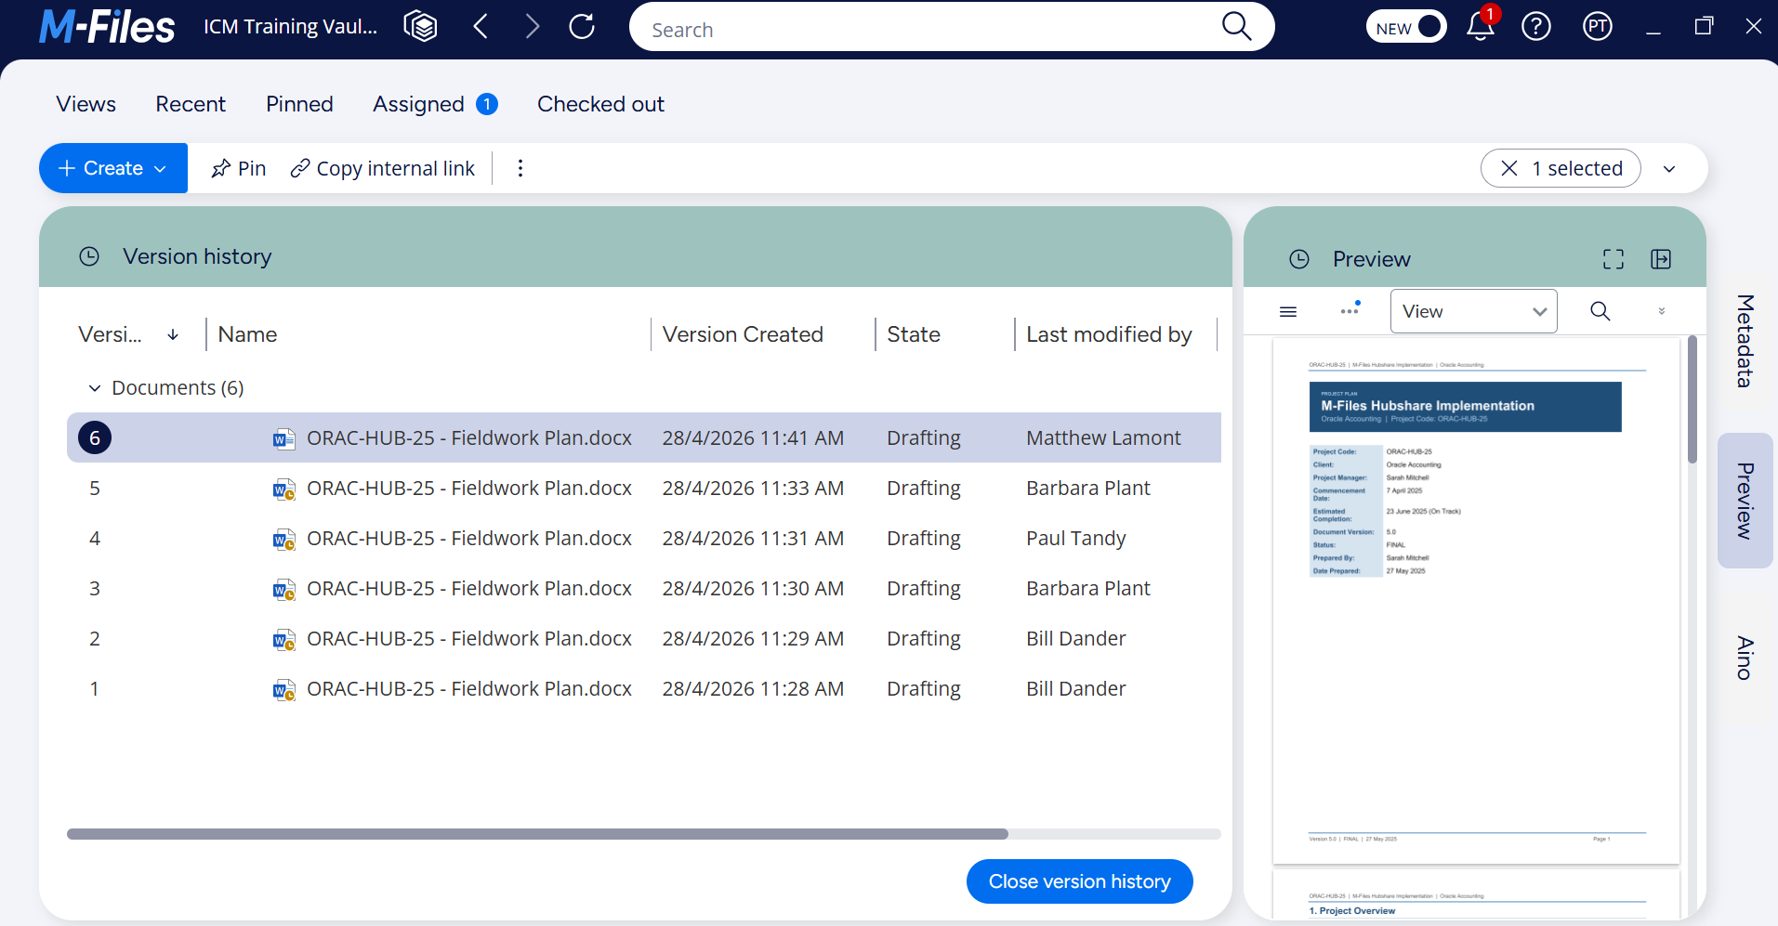This screenshot has width=1778, height=926.
Task: Refresh the vault view
Action: (582, 26)
